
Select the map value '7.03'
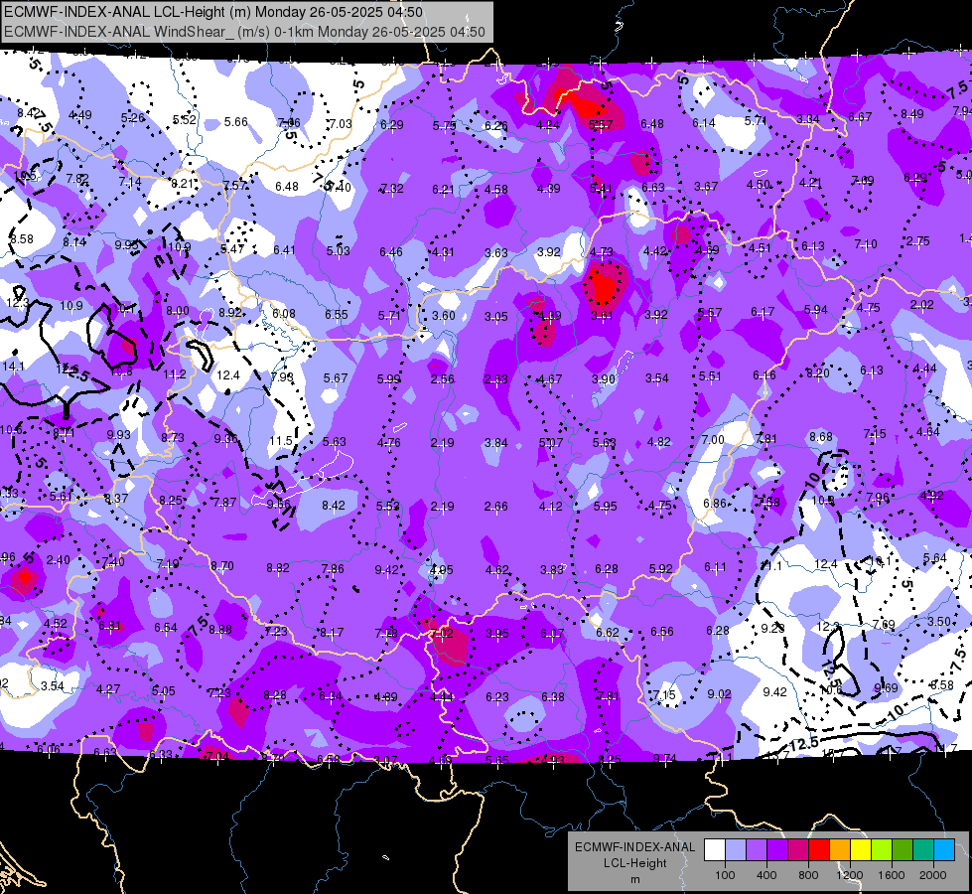[x=341, y=123]
